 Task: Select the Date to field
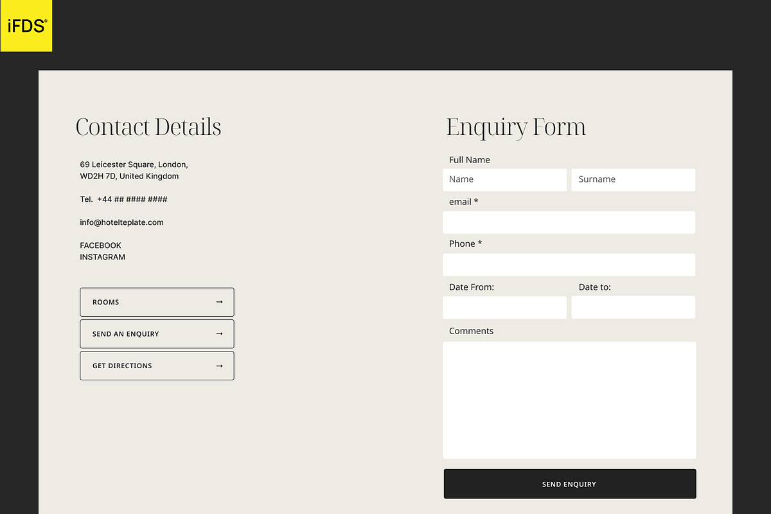coord(633,307)
